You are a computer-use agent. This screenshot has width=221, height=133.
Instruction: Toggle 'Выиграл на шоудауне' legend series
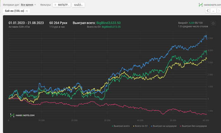tap(164, 126)
